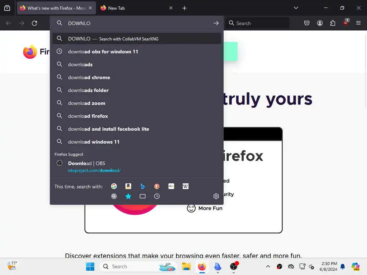Open the taskbar clock showing 2:50 PM

pos(328,266)
